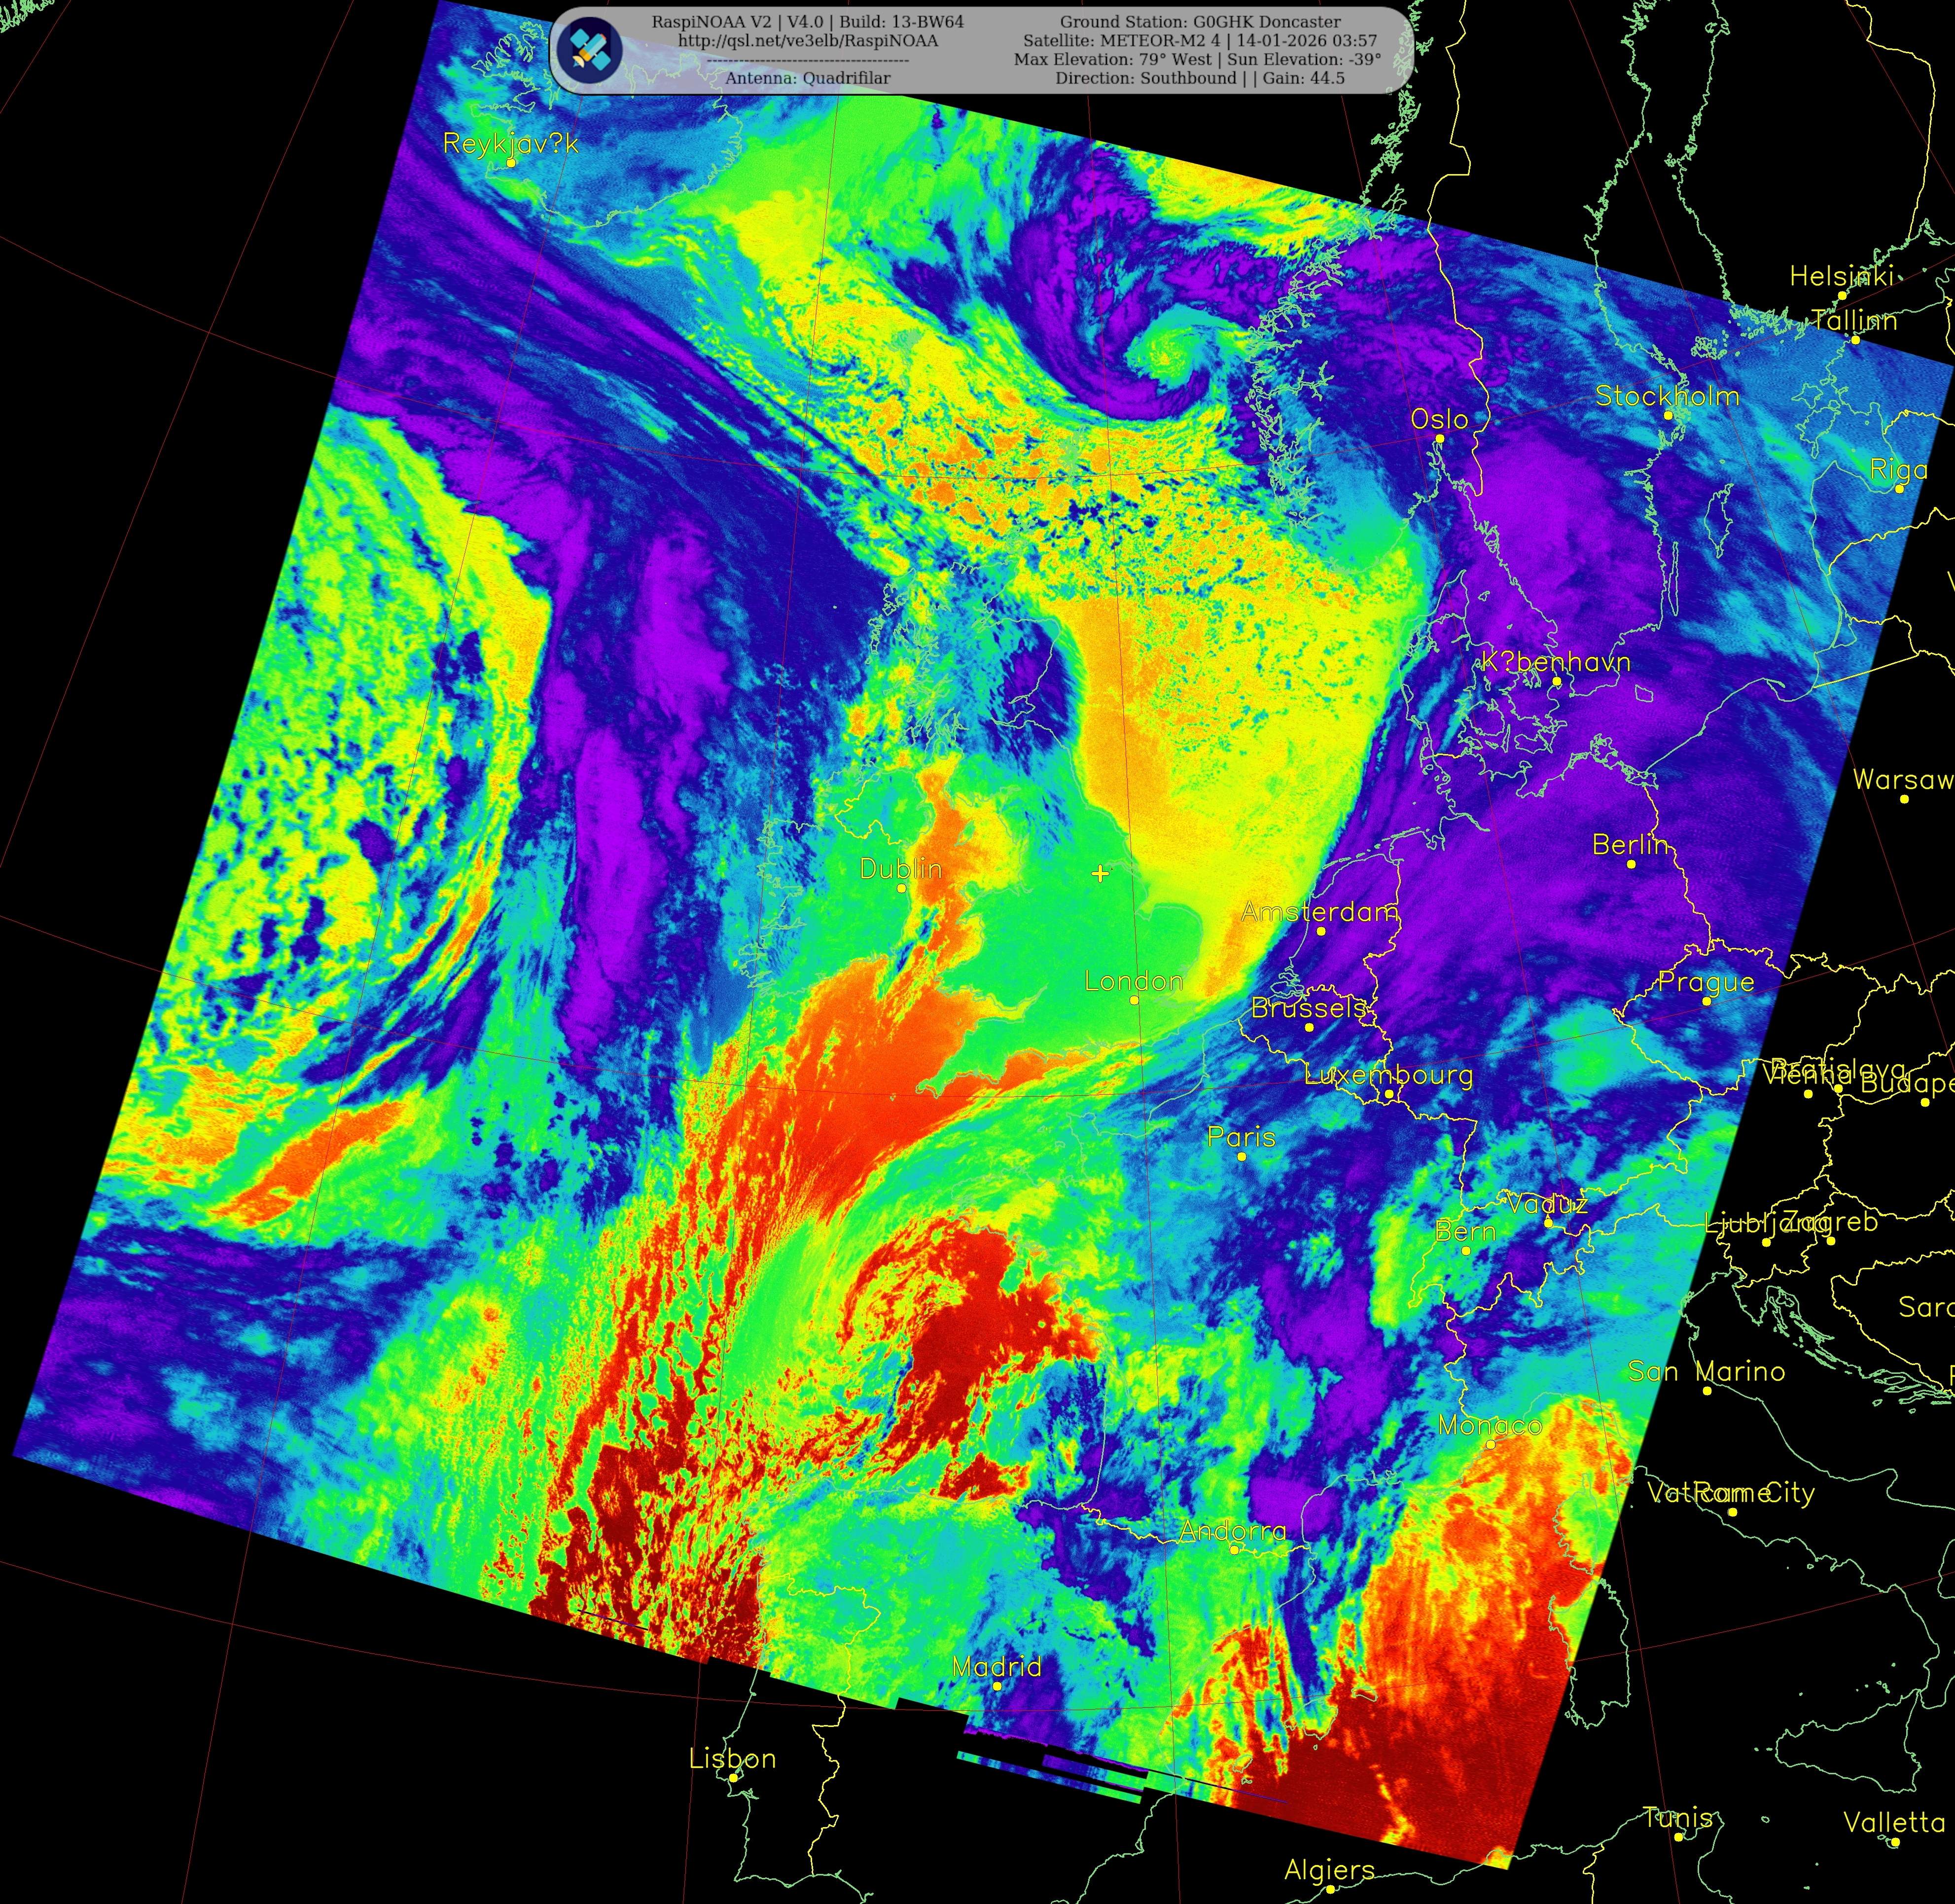Click the Ground Station G0GHK Doncaster text

1200,22
